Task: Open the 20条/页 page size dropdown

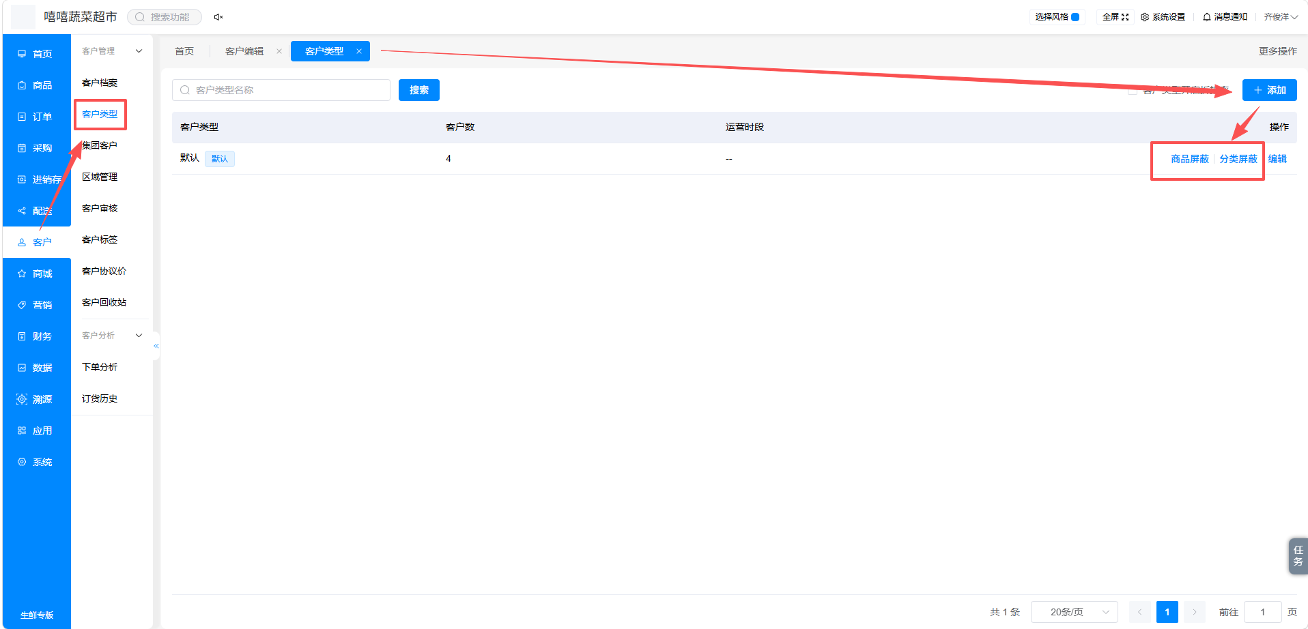Action: (1075, 612)
